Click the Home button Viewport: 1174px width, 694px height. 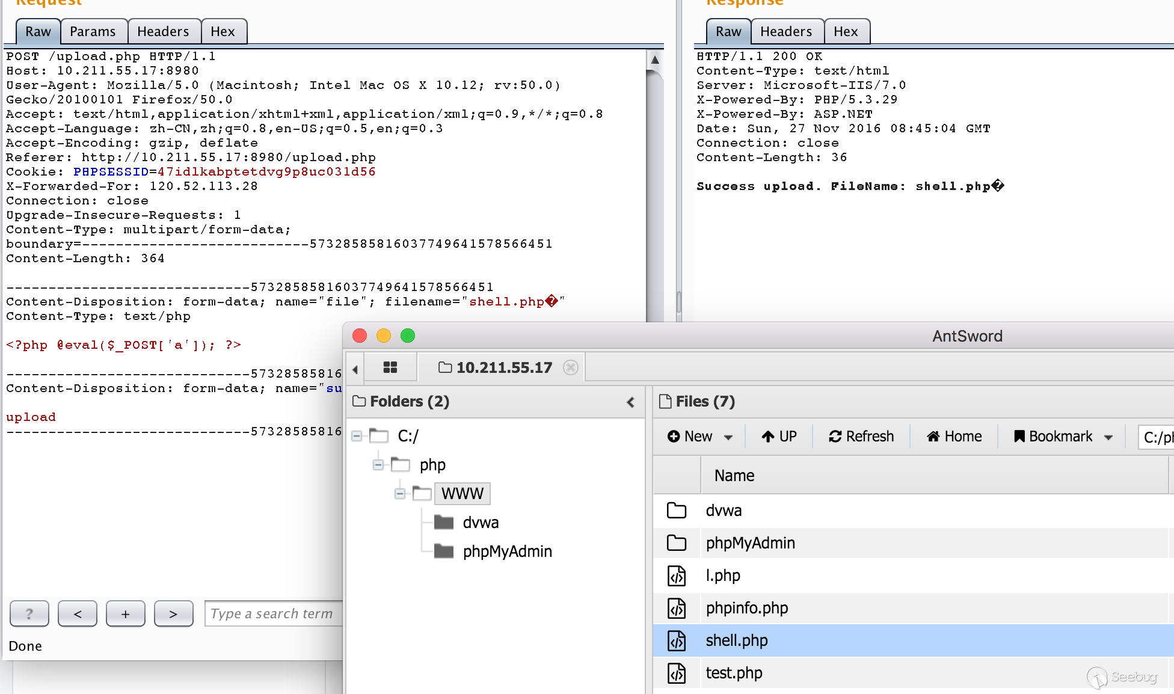coord(954,437)
